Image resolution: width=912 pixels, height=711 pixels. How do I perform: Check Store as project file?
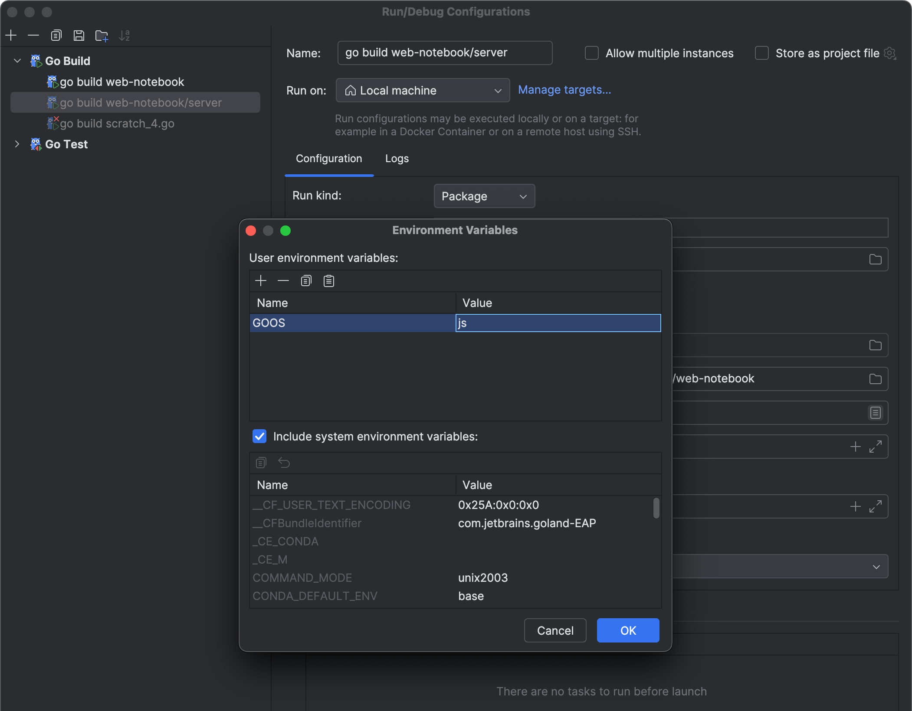(761, 53)
